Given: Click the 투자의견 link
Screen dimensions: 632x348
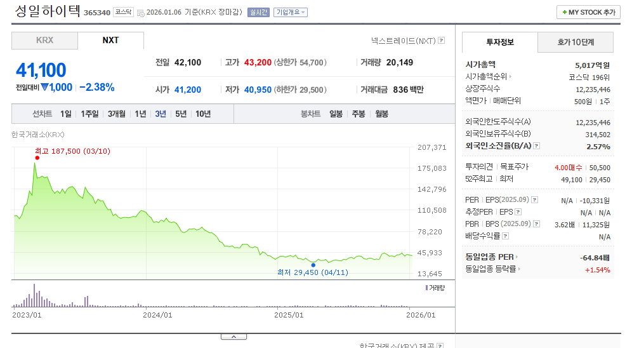Looking at the screenshot, I should 479,166.
